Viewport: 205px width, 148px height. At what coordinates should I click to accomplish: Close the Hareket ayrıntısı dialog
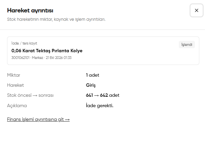pos(197,10)
